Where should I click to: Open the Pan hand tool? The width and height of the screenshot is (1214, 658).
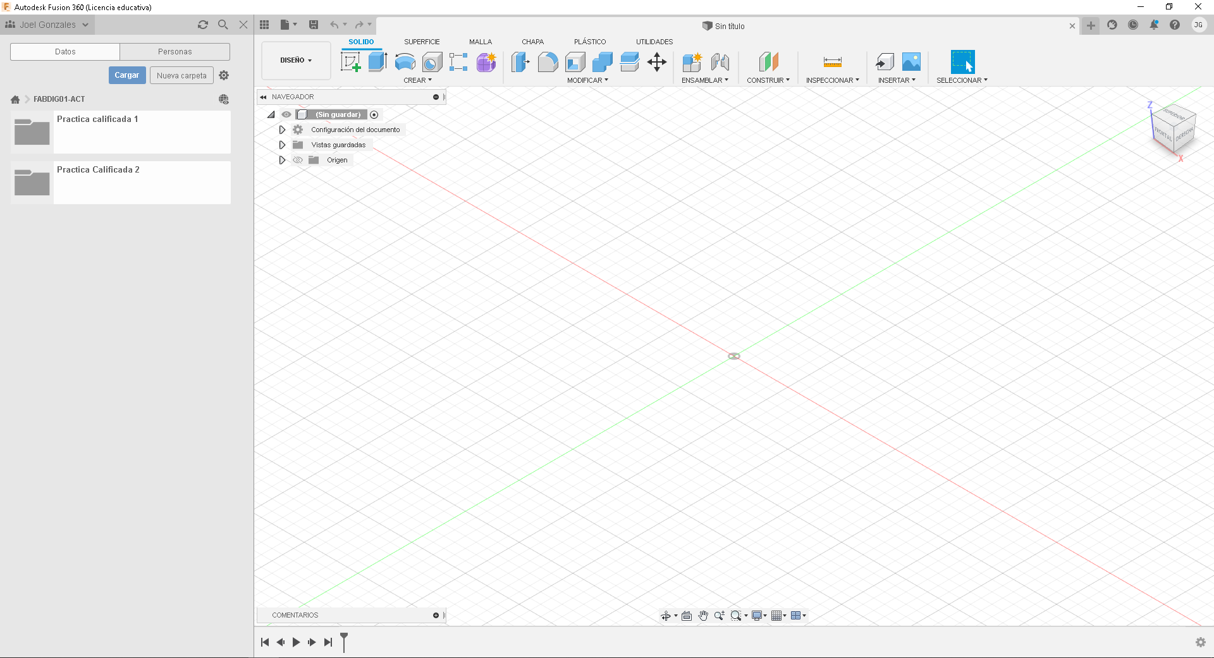click(703, 616)
